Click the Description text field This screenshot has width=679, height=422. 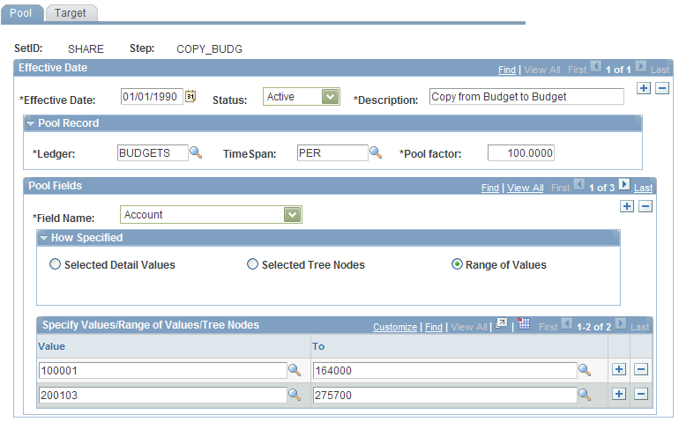pos(526,97)
